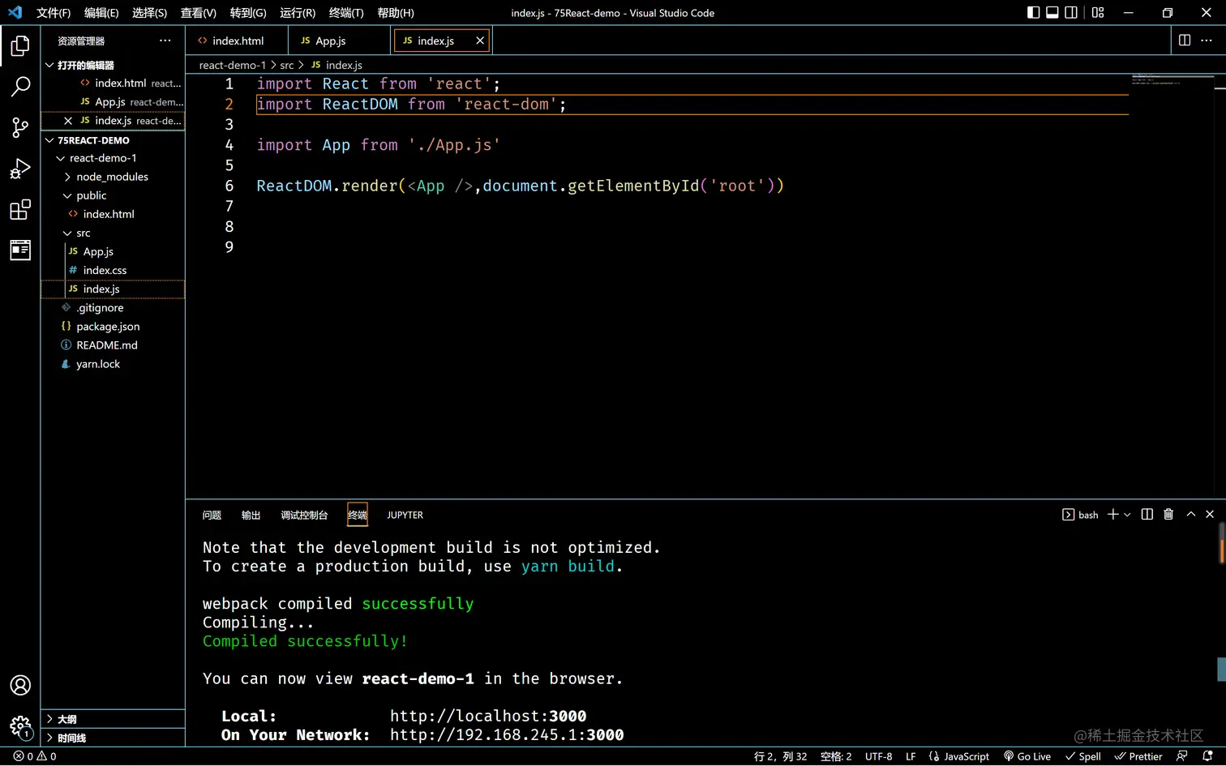
Task: Open the Manage gear menu
Action: click(x=20, y=725)
